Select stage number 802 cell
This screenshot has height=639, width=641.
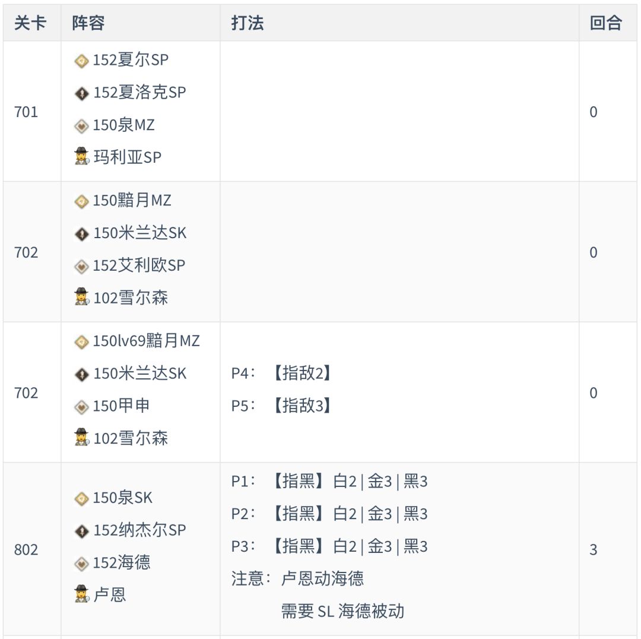point(26,550)
